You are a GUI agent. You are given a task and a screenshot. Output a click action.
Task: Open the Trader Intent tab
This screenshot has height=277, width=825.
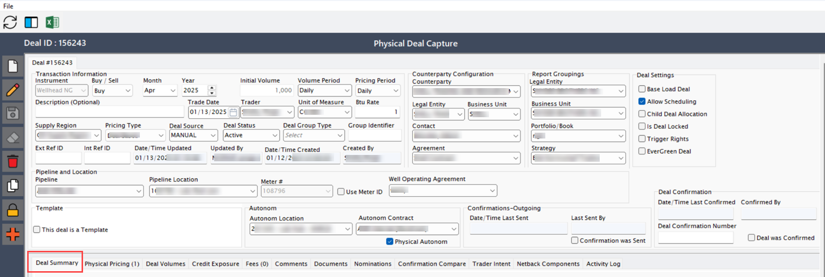coord(491,264)
